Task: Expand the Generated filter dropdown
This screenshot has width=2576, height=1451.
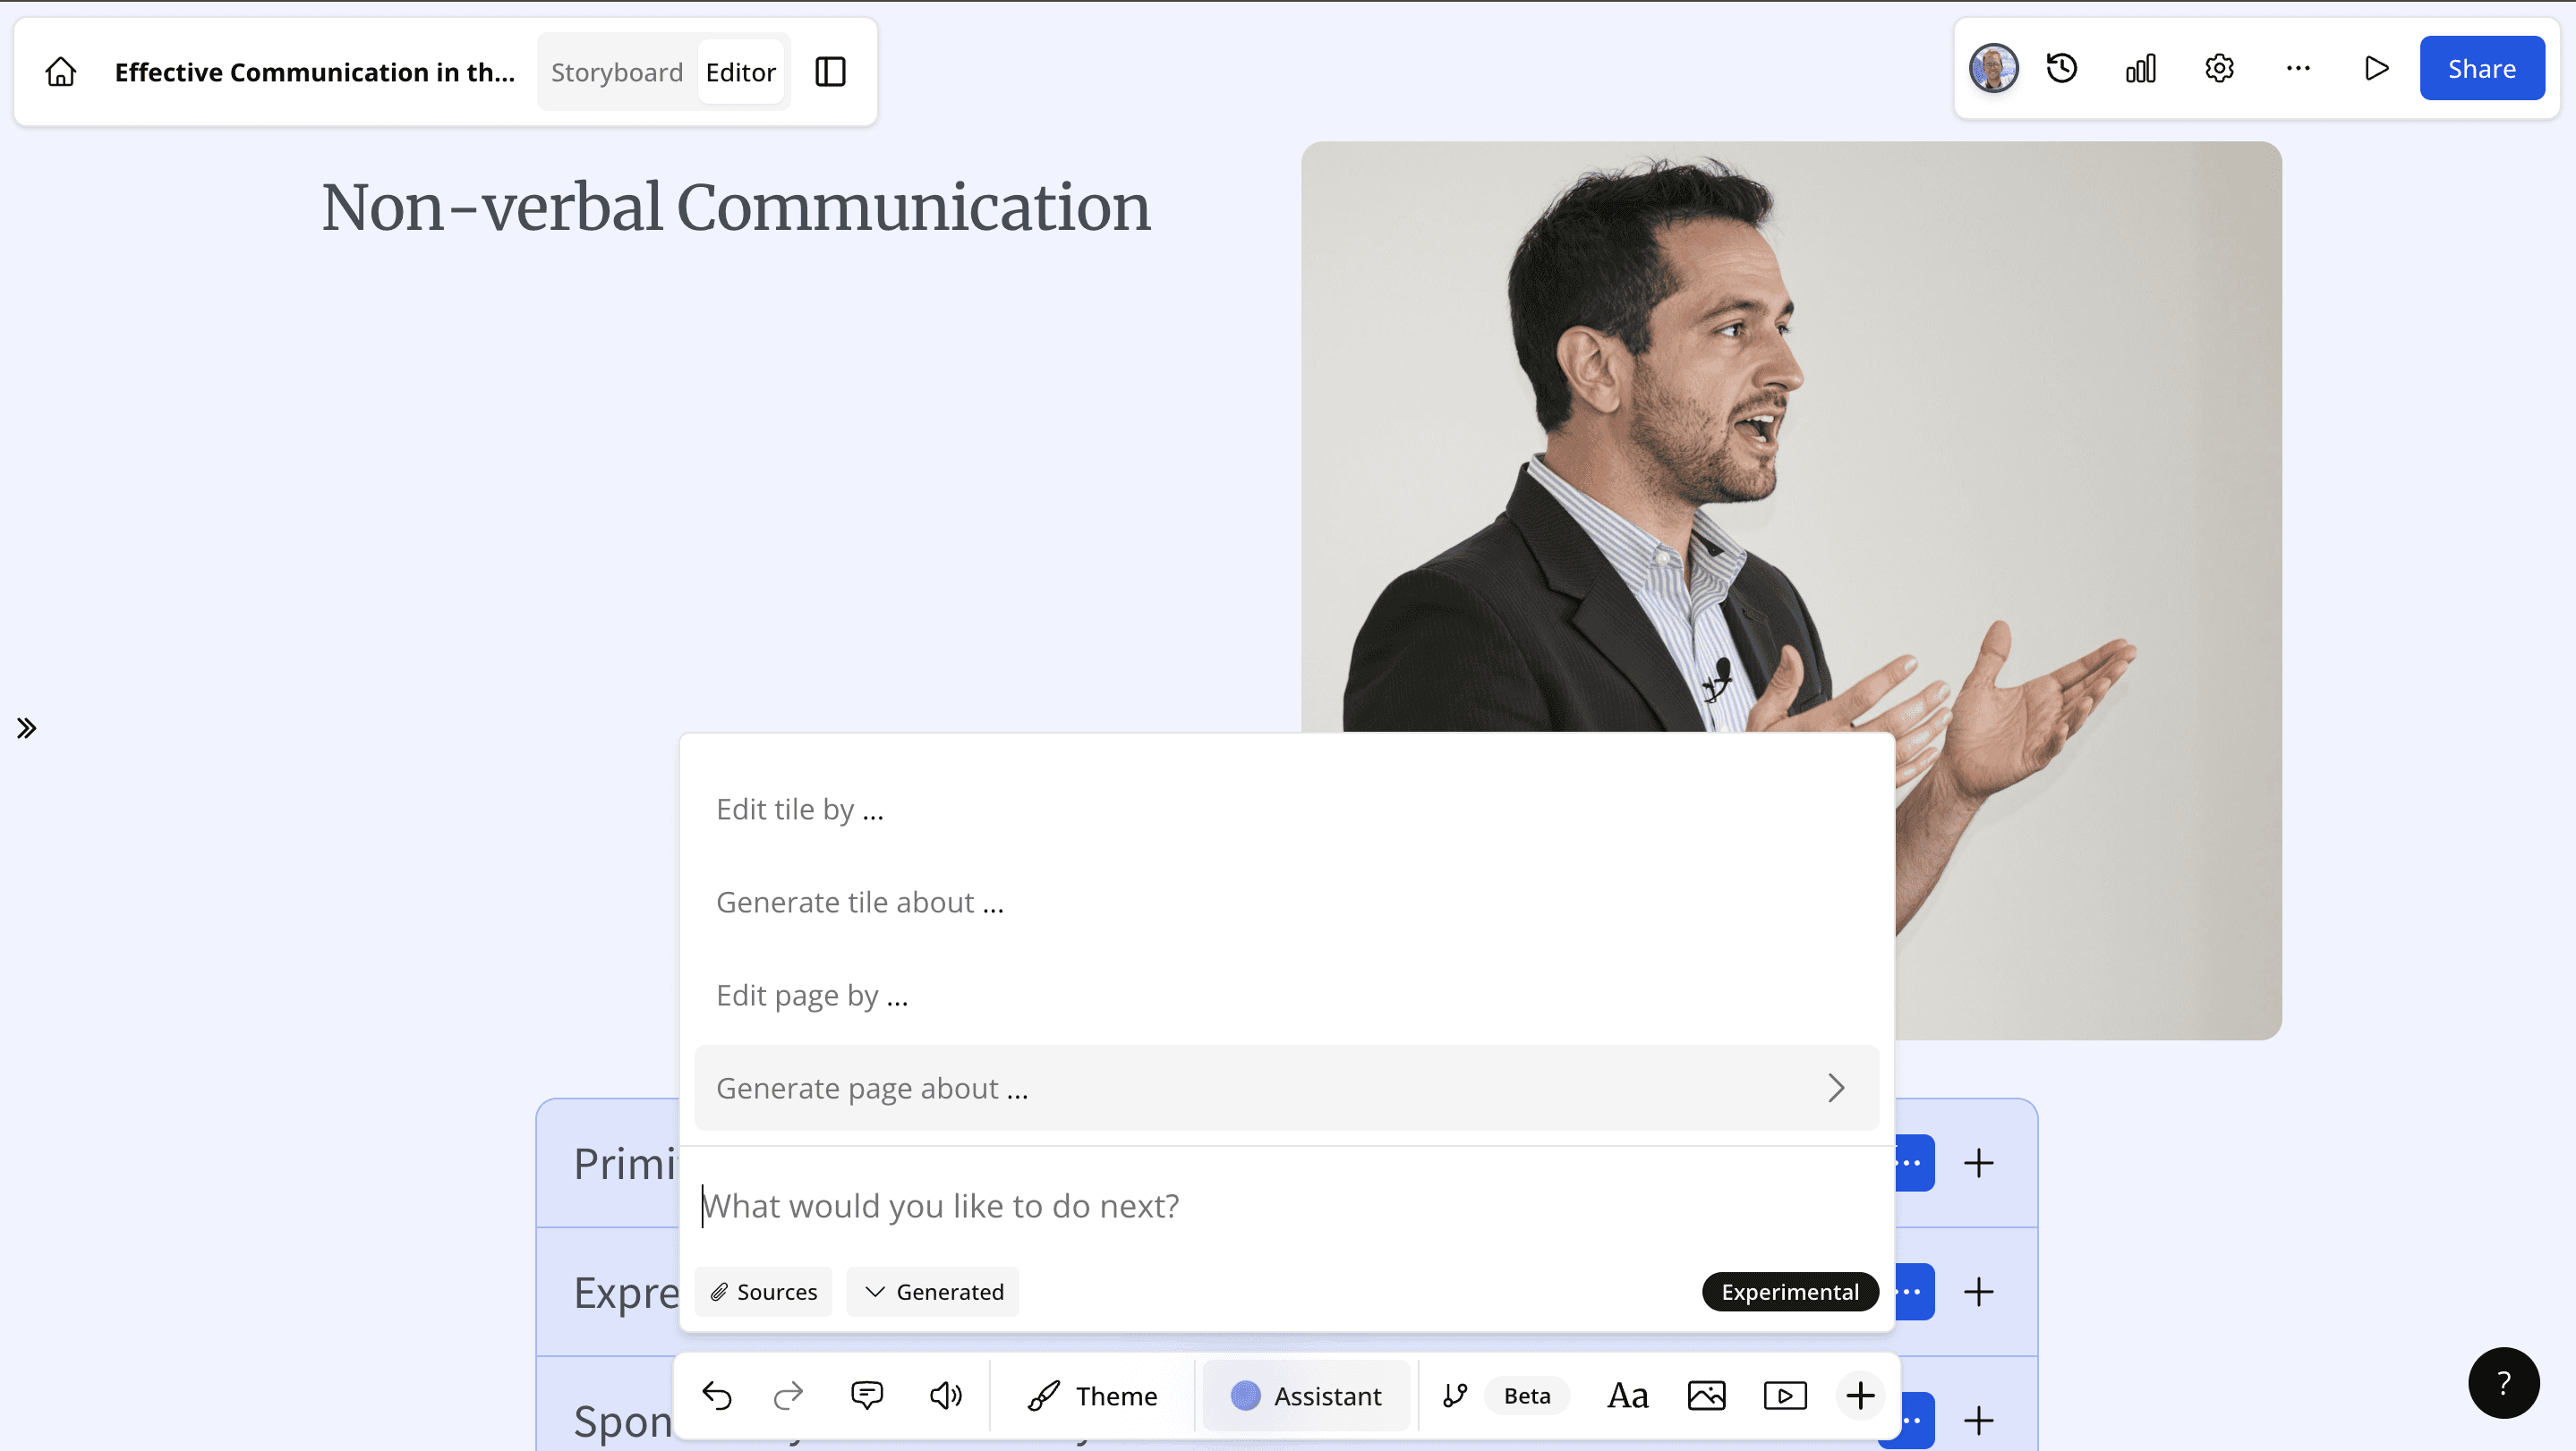Action: coord(933,1290)
